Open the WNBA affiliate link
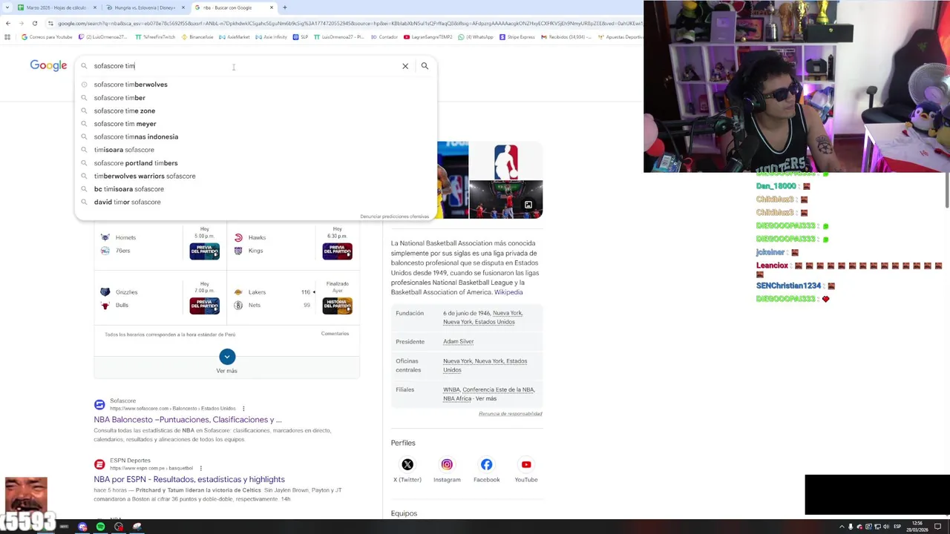 coord(451,389)
